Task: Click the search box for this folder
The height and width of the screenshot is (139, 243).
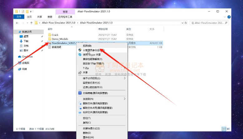Action: coord(209,23)
